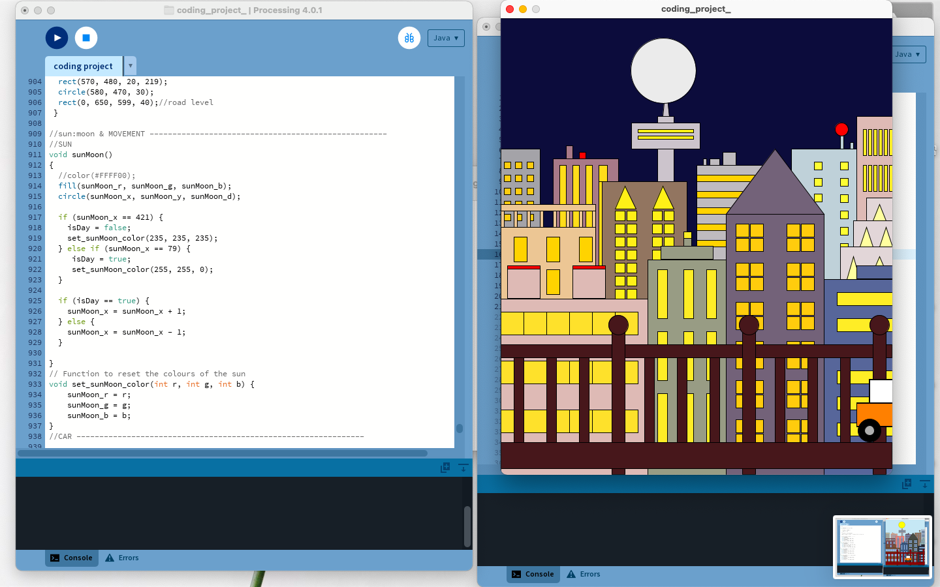
Task: Open the Java mode dropdown
Action: (x=446, y=38)
